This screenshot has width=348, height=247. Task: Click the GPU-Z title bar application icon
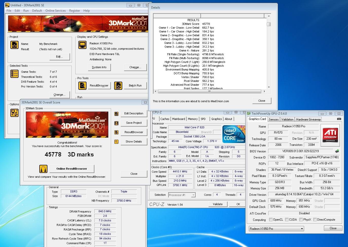pyautogui.click(x=249, y=114)
